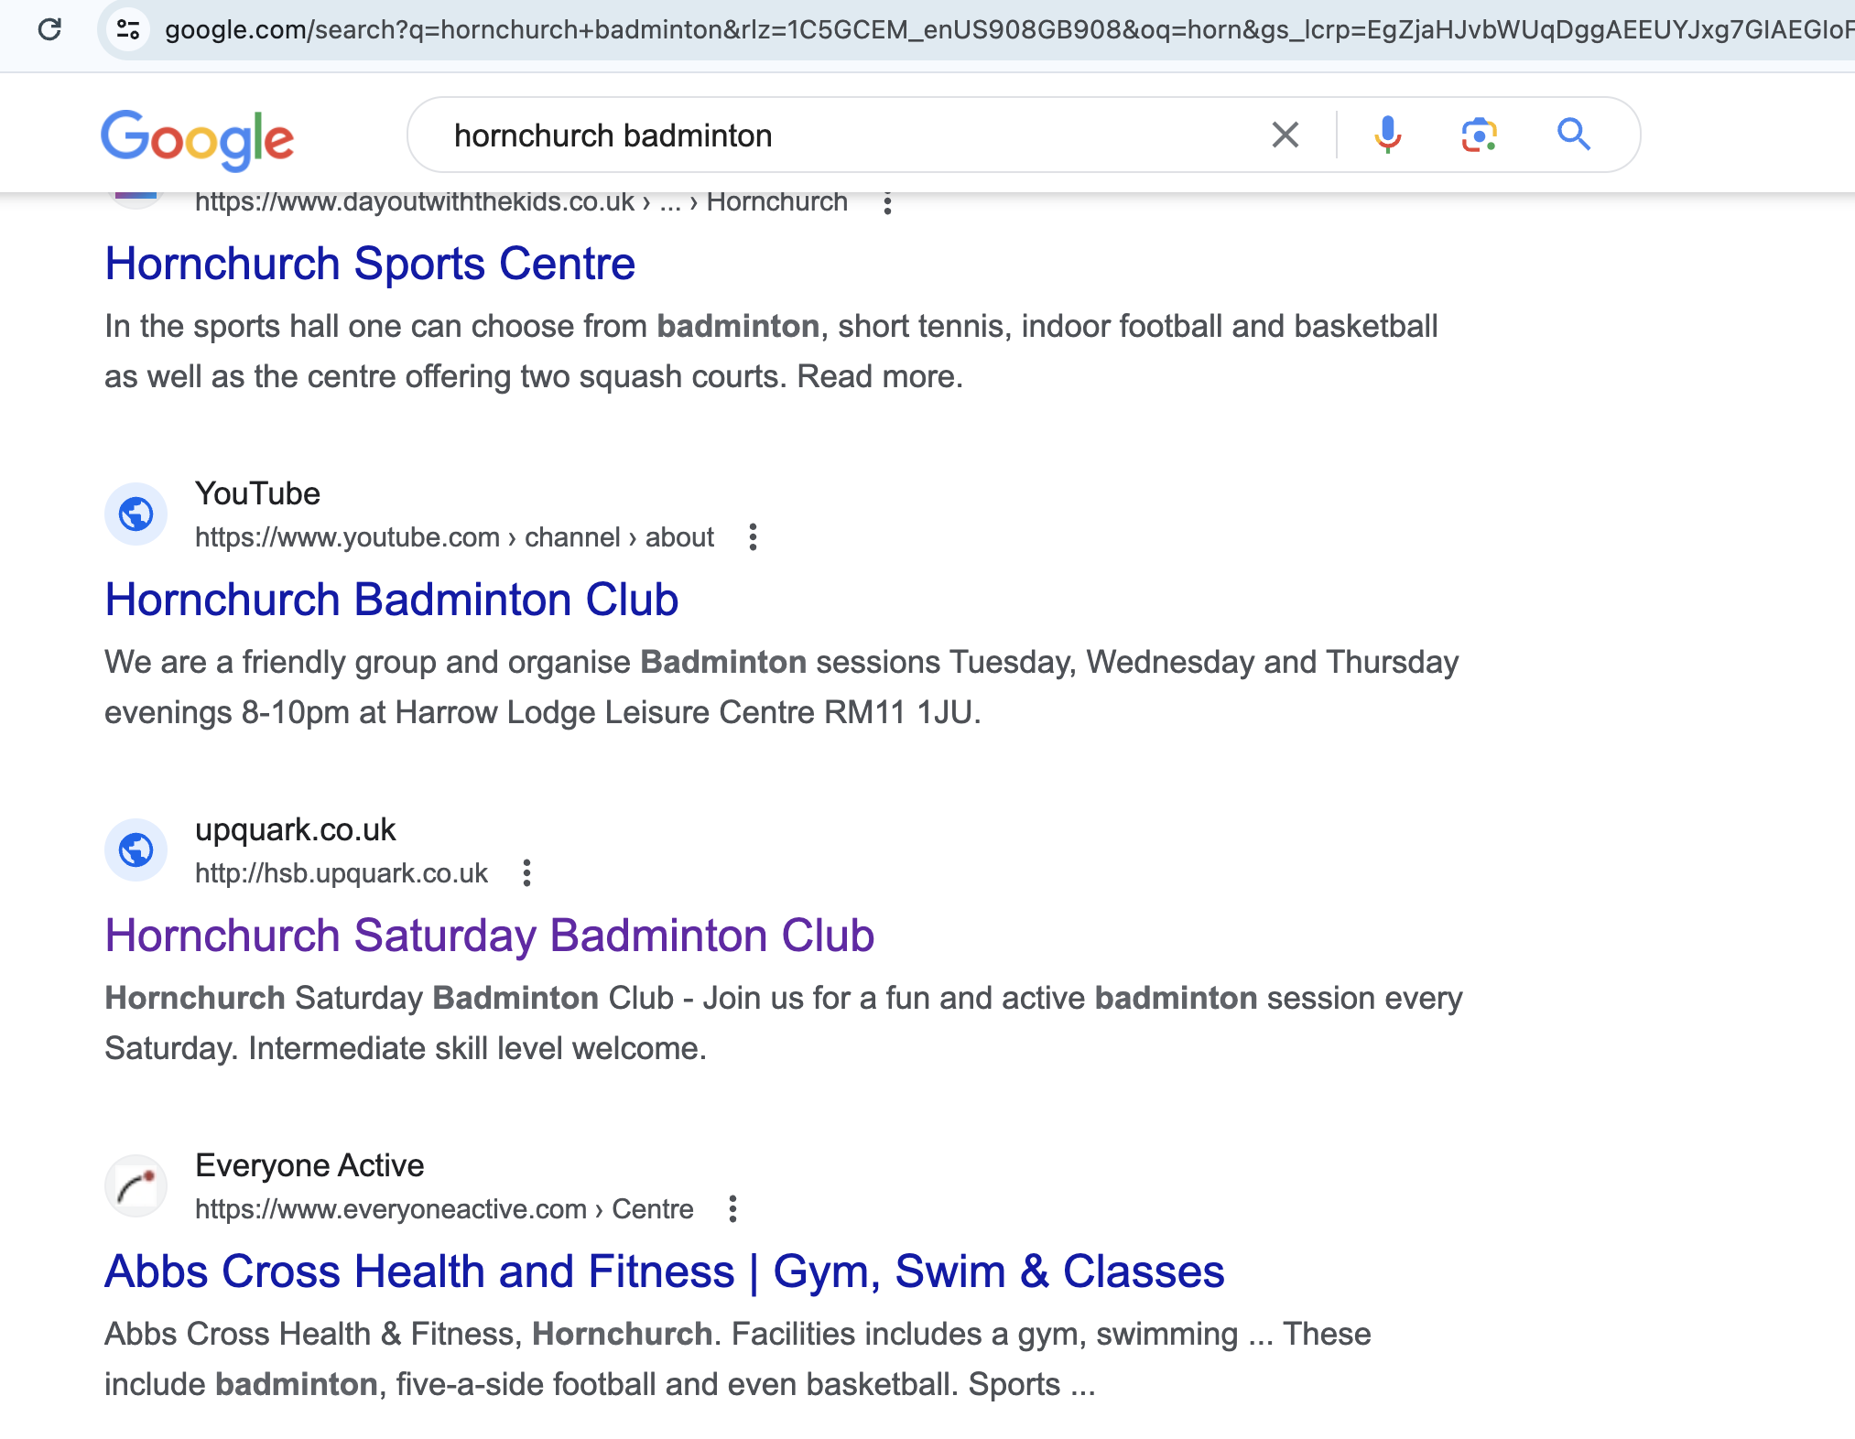The width and height of the screenshot is (1855, 1439).
Task: Open Google Lens image search
Action: 1481,135
